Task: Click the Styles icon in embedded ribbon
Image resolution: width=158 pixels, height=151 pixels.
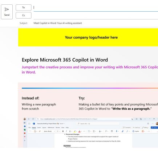Action: (x=100, y=131)
